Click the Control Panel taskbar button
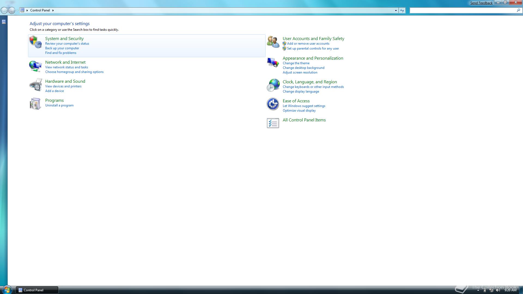Screen dimensions: 523x294 37,290
